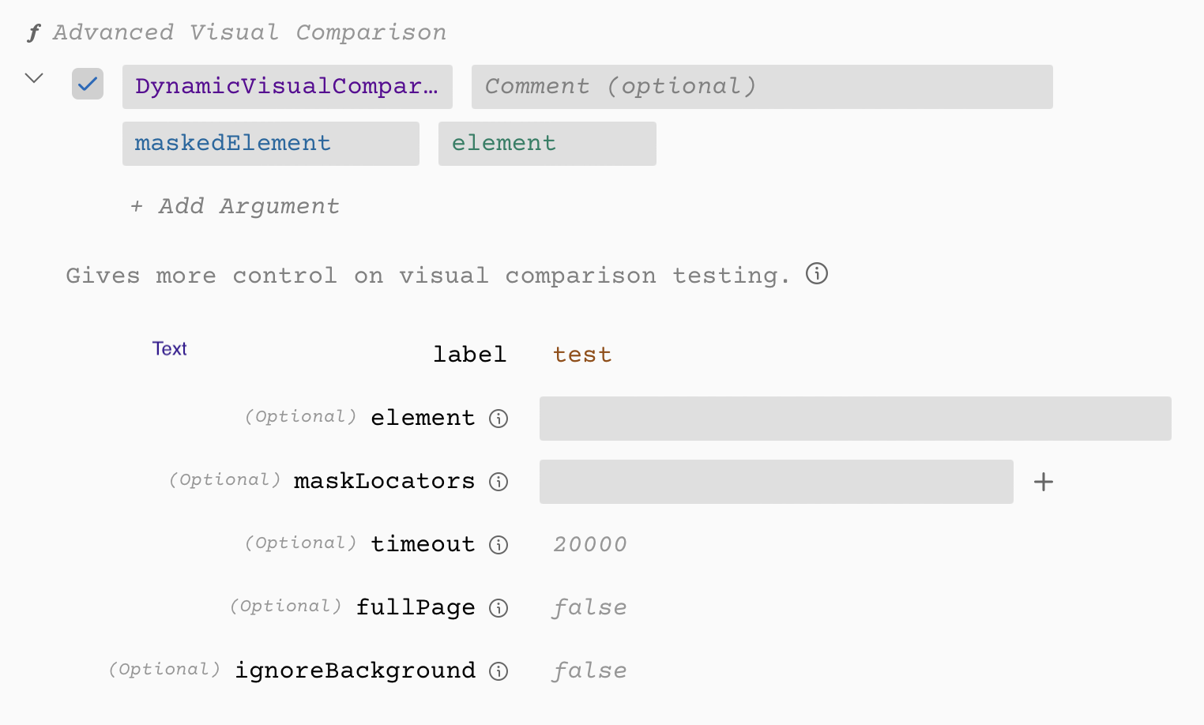The image size is (1204, 725).
Task: Uncheck the test step enabled checkbox
Action: click(87, 84)
